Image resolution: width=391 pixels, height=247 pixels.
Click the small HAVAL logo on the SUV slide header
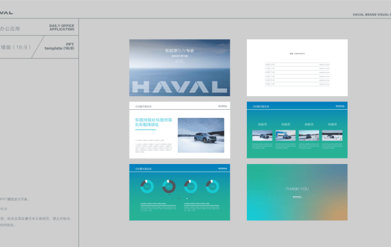(222, 106)
